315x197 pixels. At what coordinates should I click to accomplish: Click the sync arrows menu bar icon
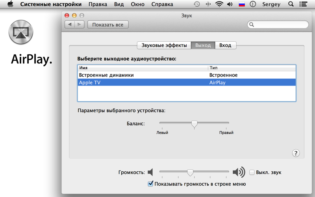208,4
